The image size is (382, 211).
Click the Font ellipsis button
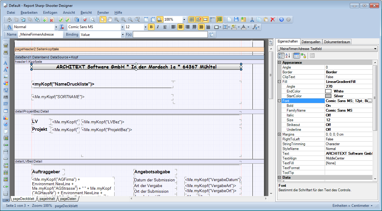click(x=370, y=101)
